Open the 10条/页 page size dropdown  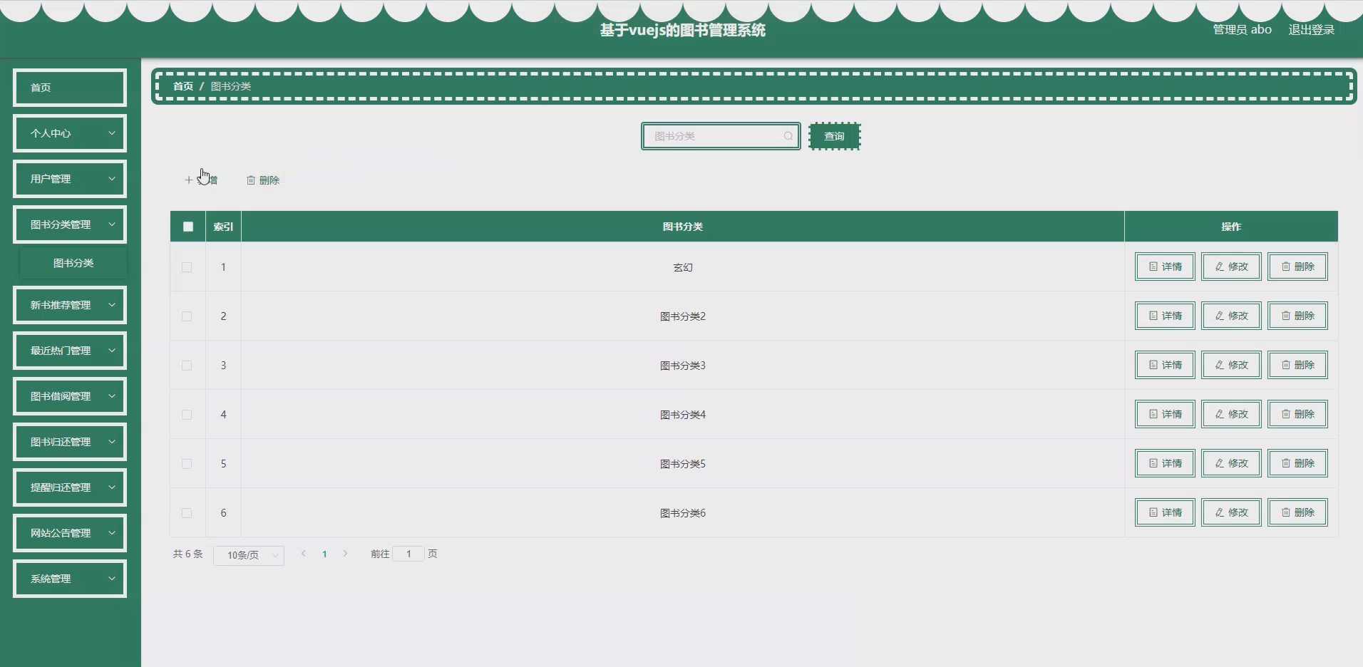(x=249, y=555)
